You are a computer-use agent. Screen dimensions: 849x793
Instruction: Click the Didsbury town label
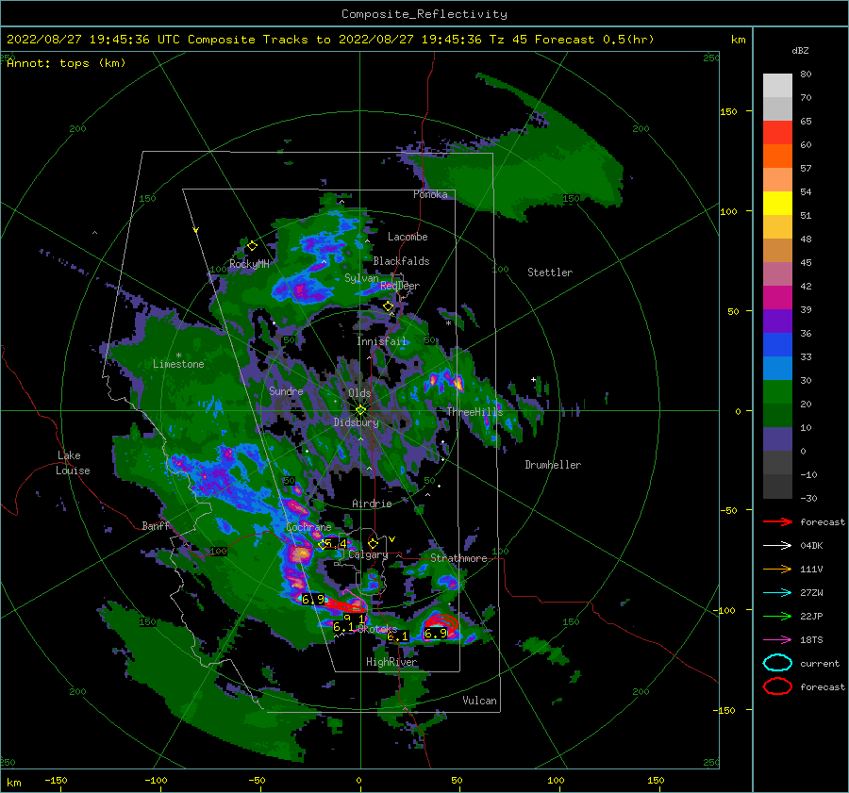(x=356, y=422)
